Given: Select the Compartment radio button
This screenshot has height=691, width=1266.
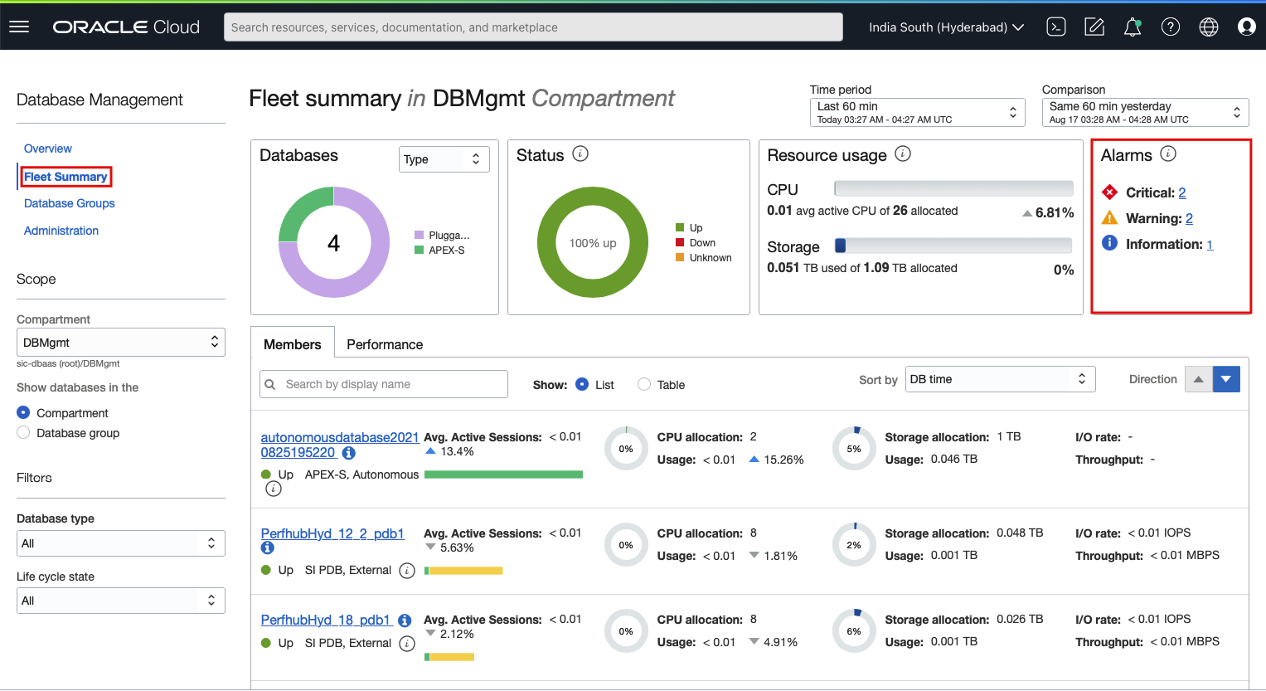Looking at the screenshot, I should point(23,412).
